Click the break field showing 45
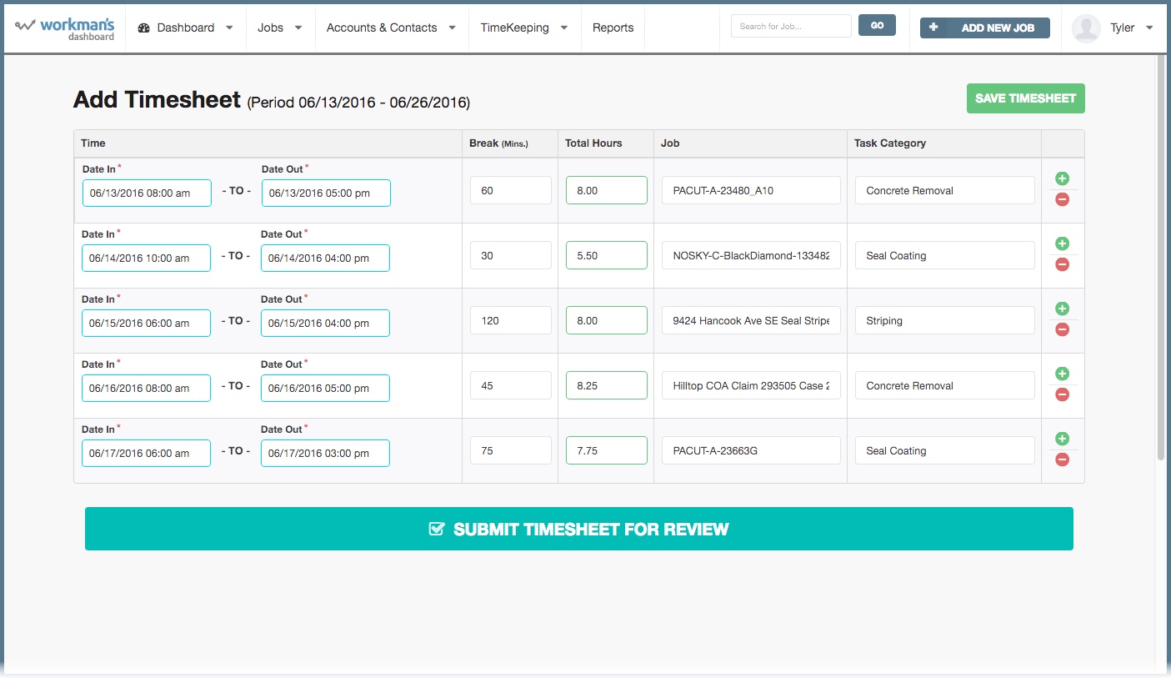1171x678 pixels. [x=511, y=385]
